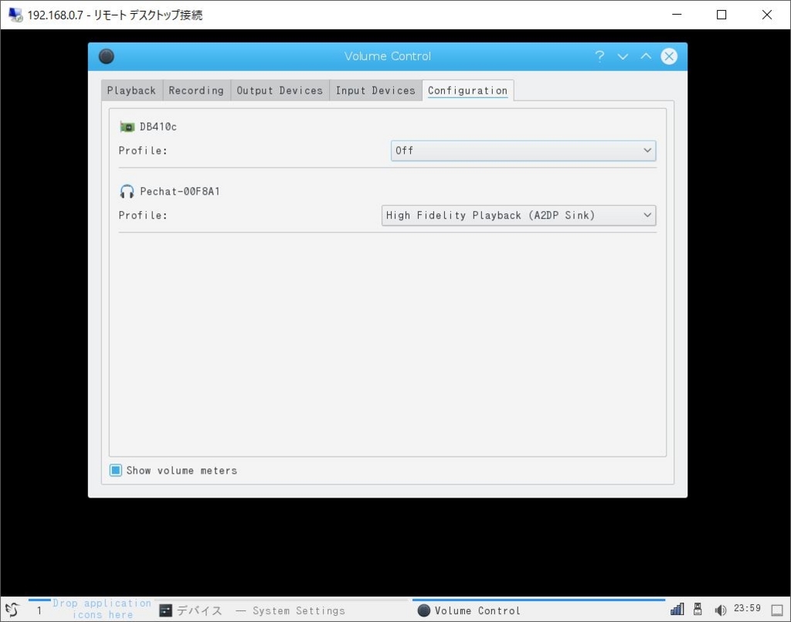Click the DB410c sound card icon

[x=127, y=127]
